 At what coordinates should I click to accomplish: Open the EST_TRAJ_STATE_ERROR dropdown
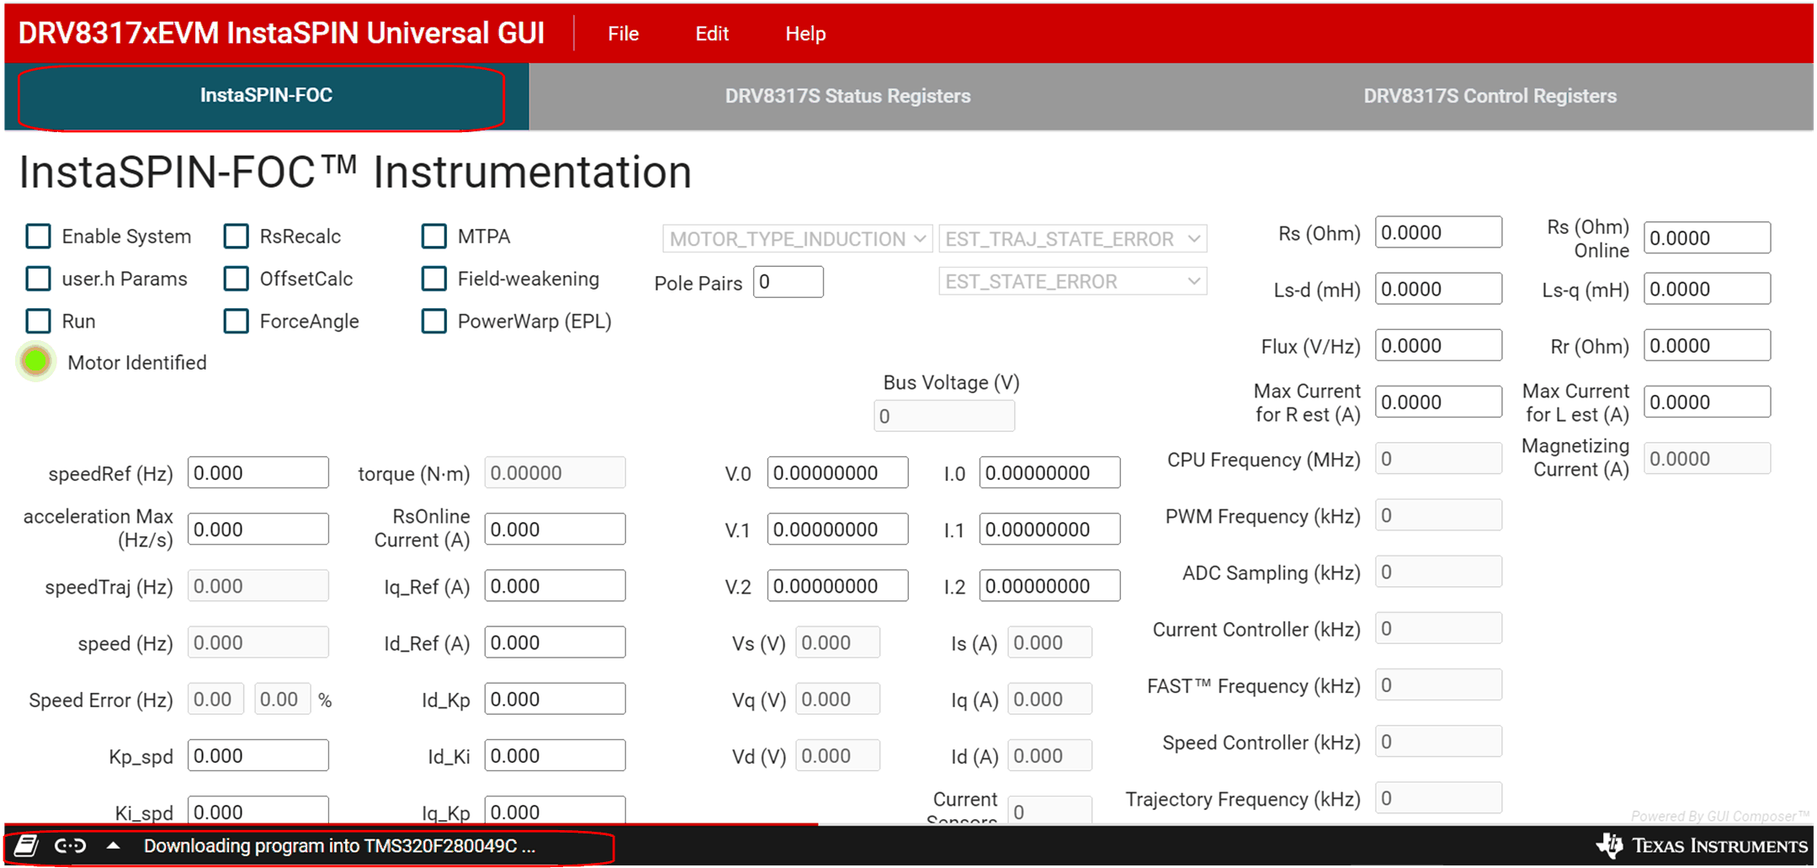point(1072,238)
